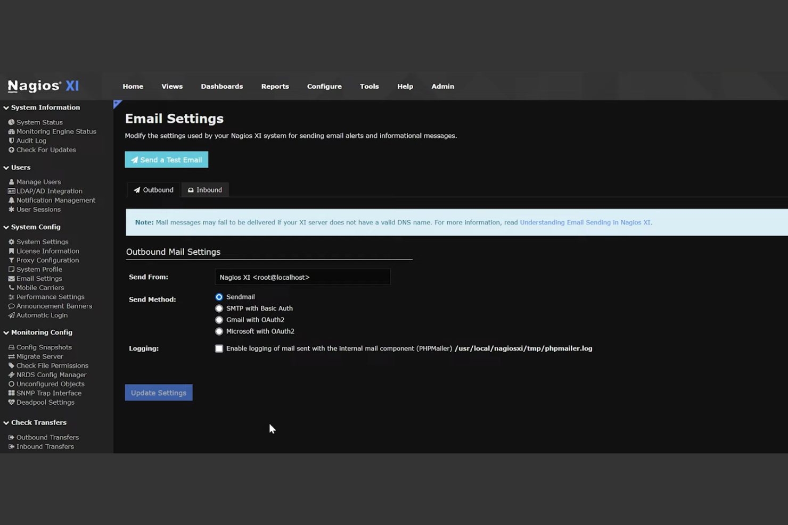Open Manage Users via its person icon
Image resolution: width=788 pixels, height=525 pixels.
[x=12, y=182]
